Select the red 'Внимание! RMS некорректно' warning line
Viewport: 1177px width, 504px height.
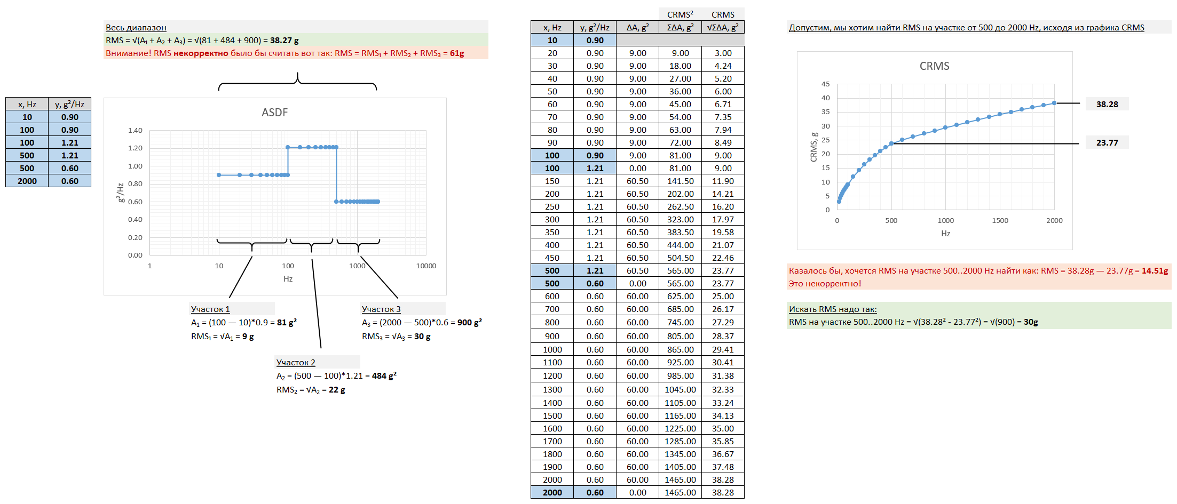click(x=296, y=53)
